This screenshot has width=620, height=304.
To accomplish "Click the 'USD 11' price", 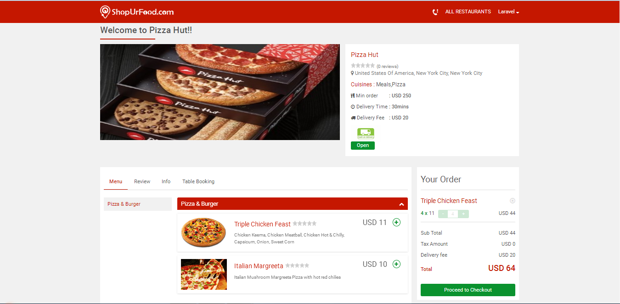I will click(375, 222).
